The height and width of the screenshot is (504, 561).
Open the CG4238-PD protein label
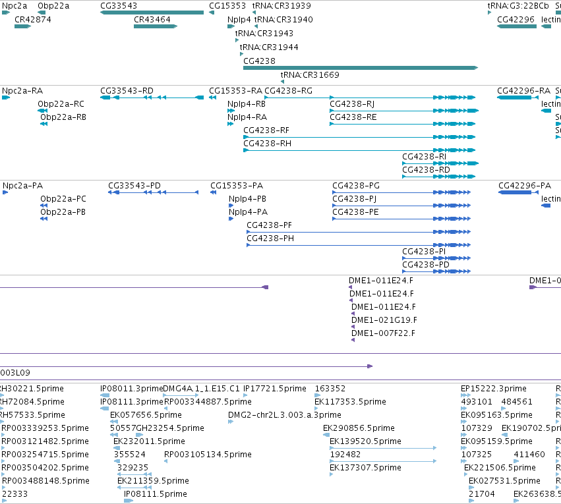(426, 265)
